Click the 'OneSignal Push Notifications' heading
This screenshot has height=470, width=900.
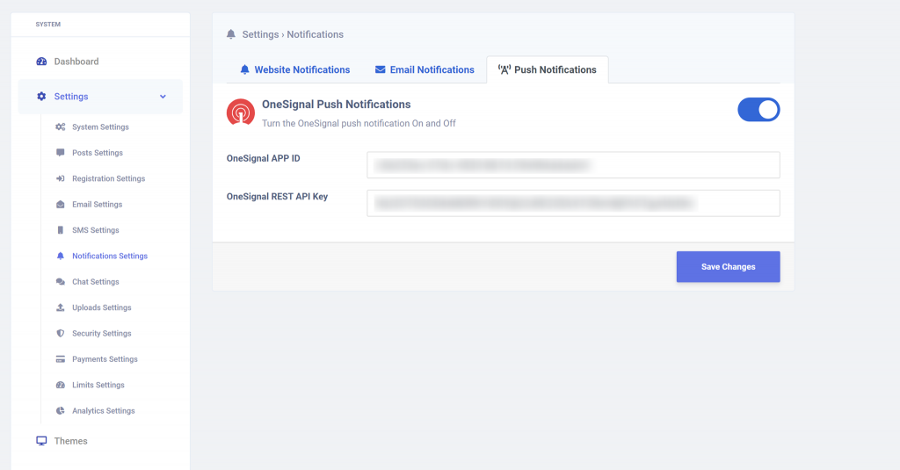337,105
